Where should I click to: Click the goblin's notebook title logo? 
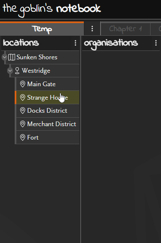click(x=52, y=9)
